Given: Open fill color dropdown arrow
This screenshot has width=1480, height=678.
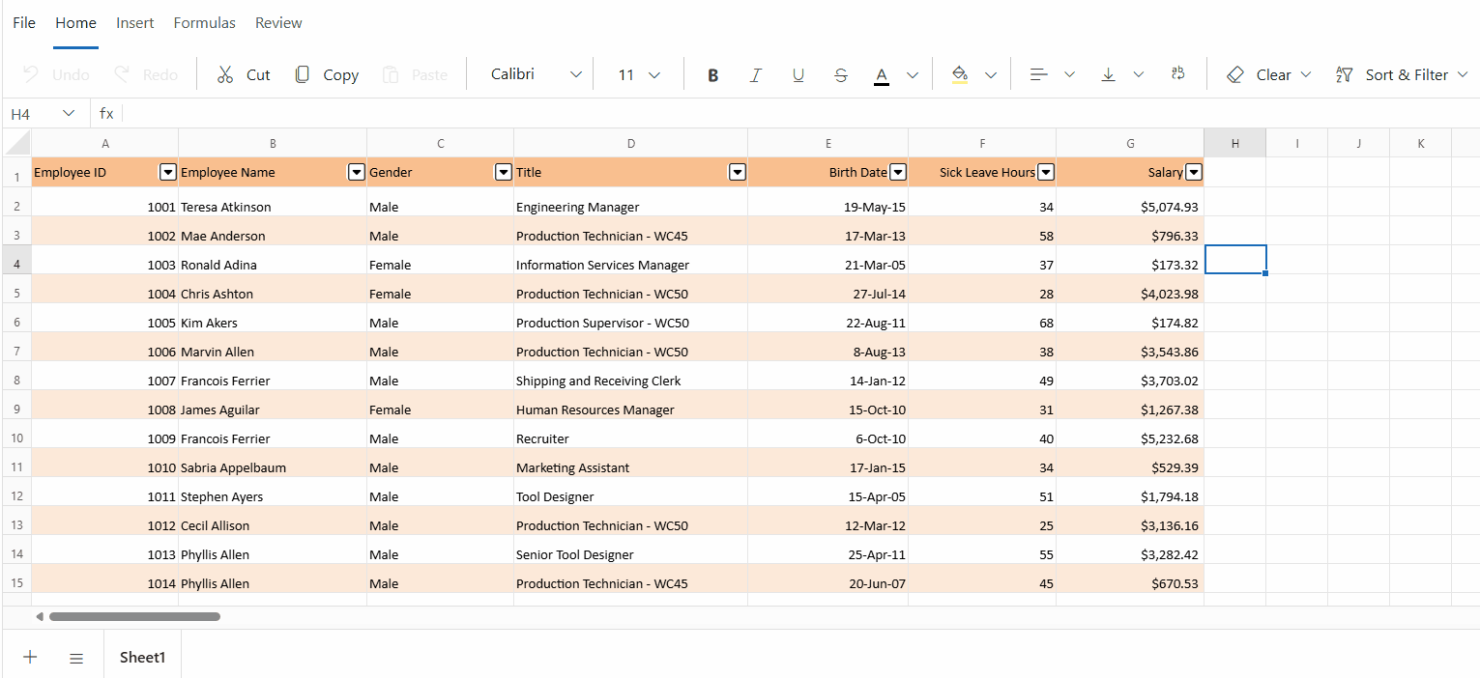Looking at the screenshot, I should pyautogui.click(x=991, y=74).
